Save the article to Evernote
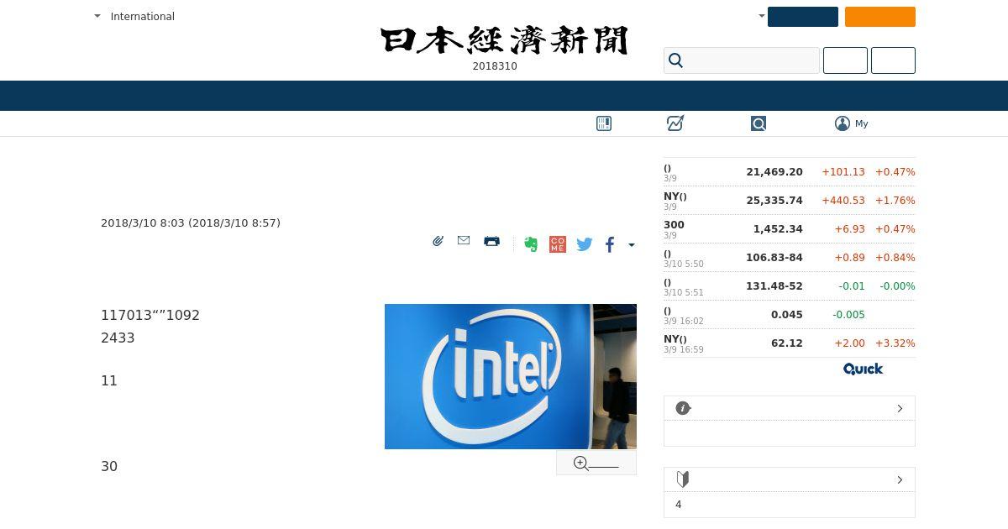Image resolution: width=1008 pixels, height=529 pixels. 531,244
